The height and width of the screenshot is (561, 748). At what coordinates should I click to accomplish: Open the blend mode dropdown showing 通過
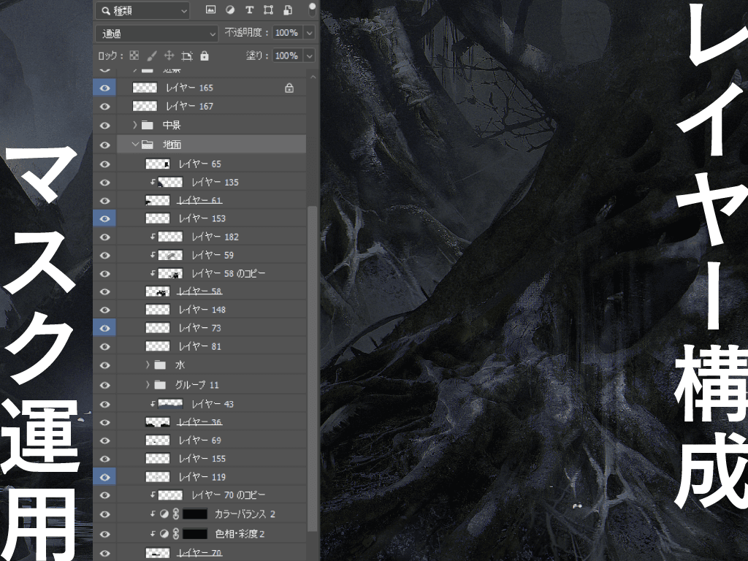pos(157,33)
